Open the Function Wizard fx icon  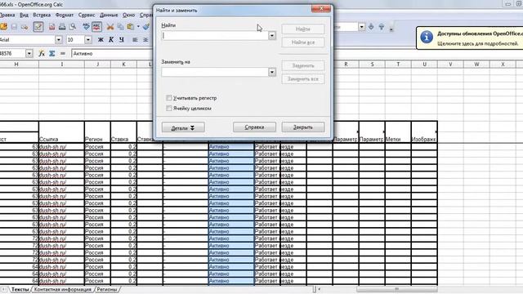(x=42, y=53)
